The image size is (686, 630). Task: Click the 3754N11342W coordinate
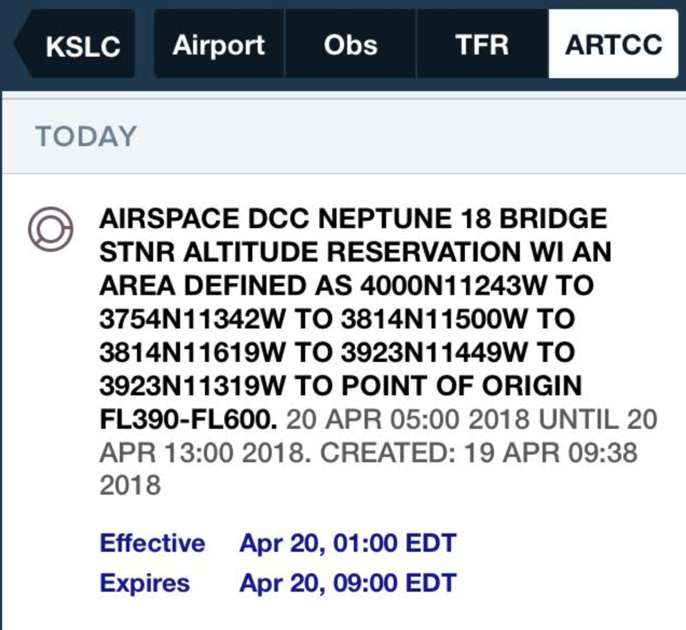tap(193, 319)
